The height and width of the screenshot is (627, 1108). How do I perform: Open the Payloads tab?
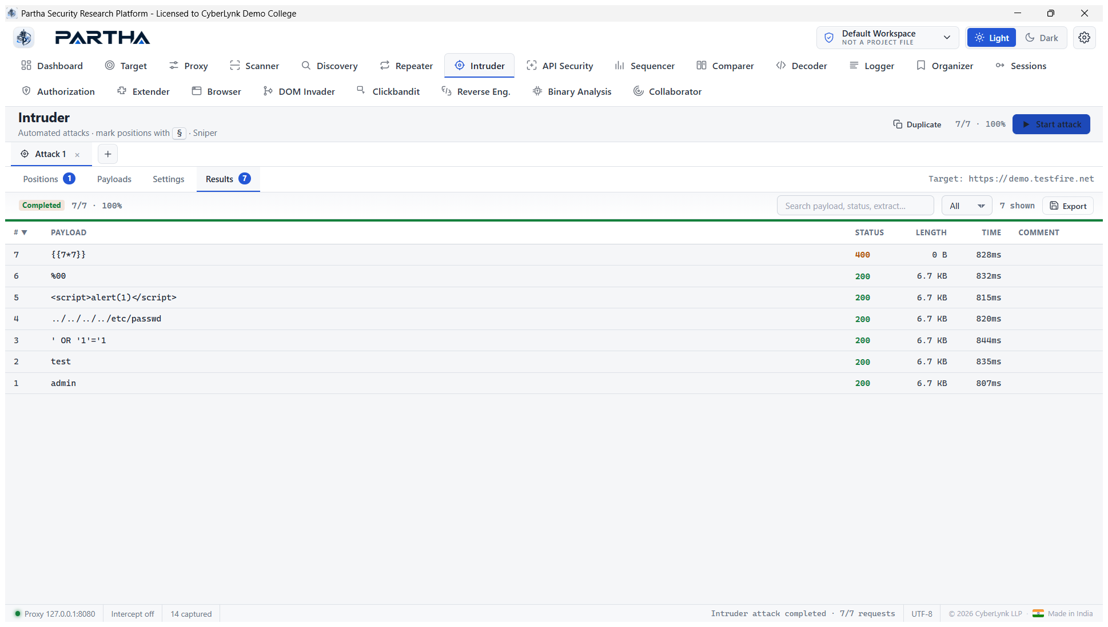coord(114,179)
